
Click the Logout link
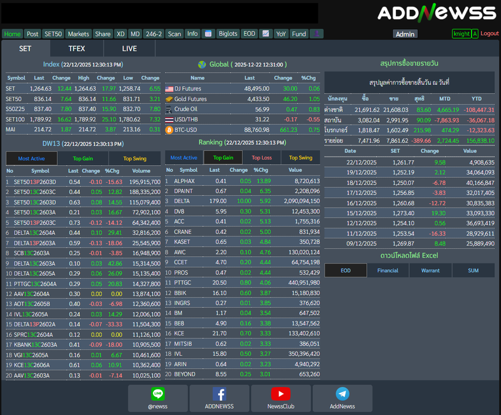click(x=489, y=34)
